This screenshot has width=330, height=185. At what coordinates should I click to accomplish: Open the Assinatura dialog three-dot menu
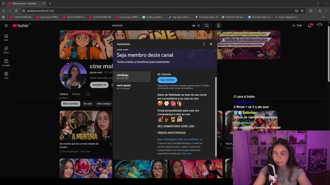coord(204,44)
